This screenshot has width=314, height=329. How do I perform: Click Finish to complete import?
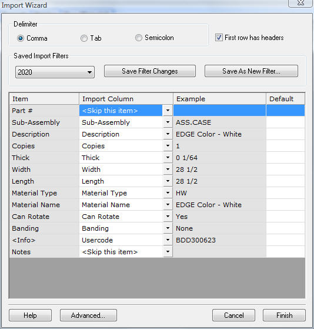click(x=284, y=315)
